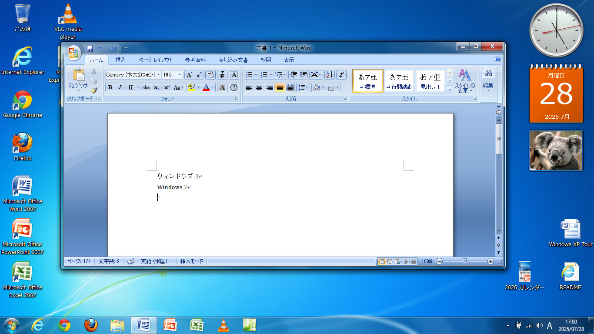Click the Sort A-Z icon
The width and height of the screenshot is (594, 334).
329,75
